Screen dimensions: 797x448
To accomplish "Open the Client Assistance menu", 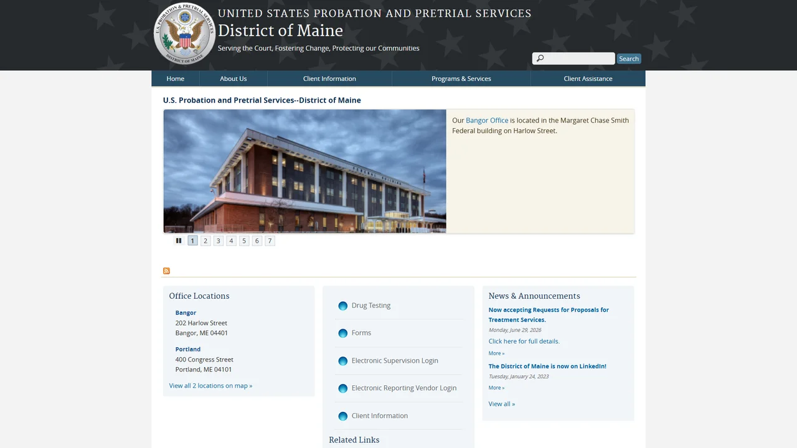I will pos(588,78).
